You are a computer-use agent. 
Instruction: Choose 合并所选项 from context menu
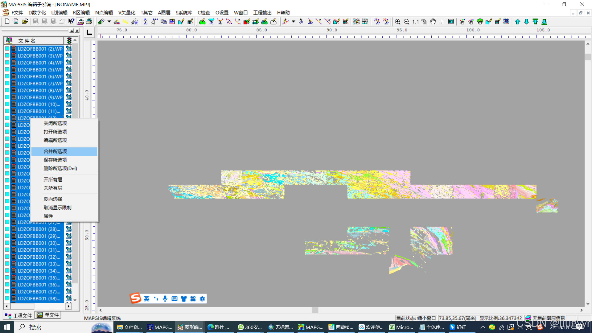tap(55, 151)
